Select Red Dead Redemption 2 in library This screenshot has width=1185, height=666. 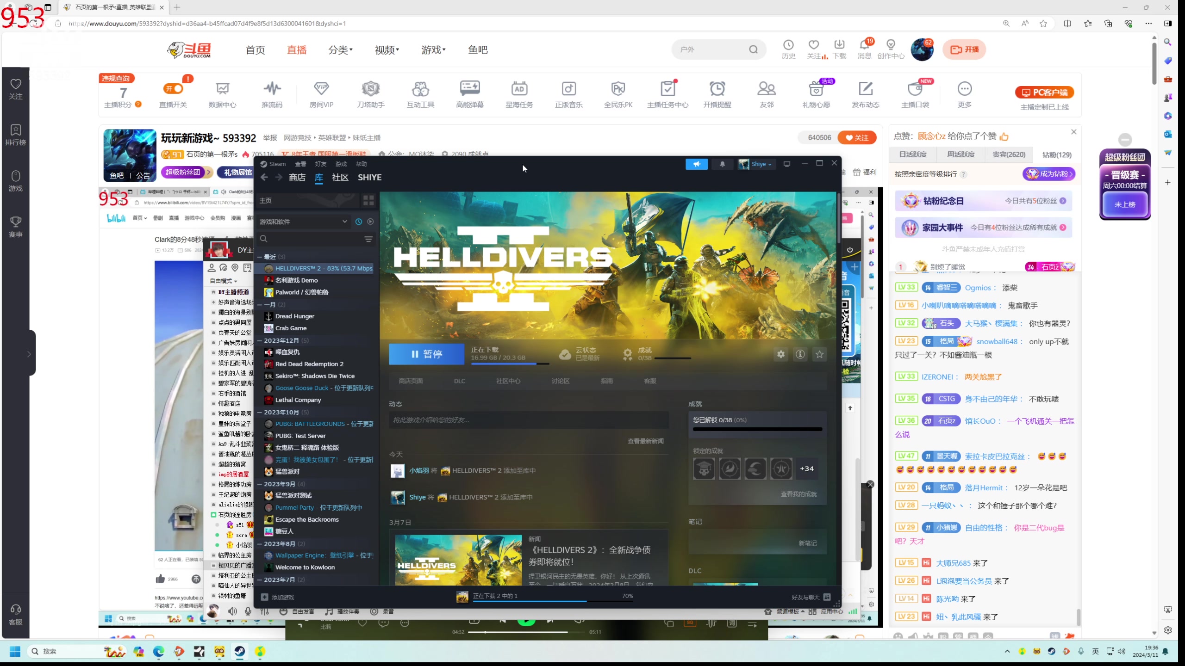(309, 364)
